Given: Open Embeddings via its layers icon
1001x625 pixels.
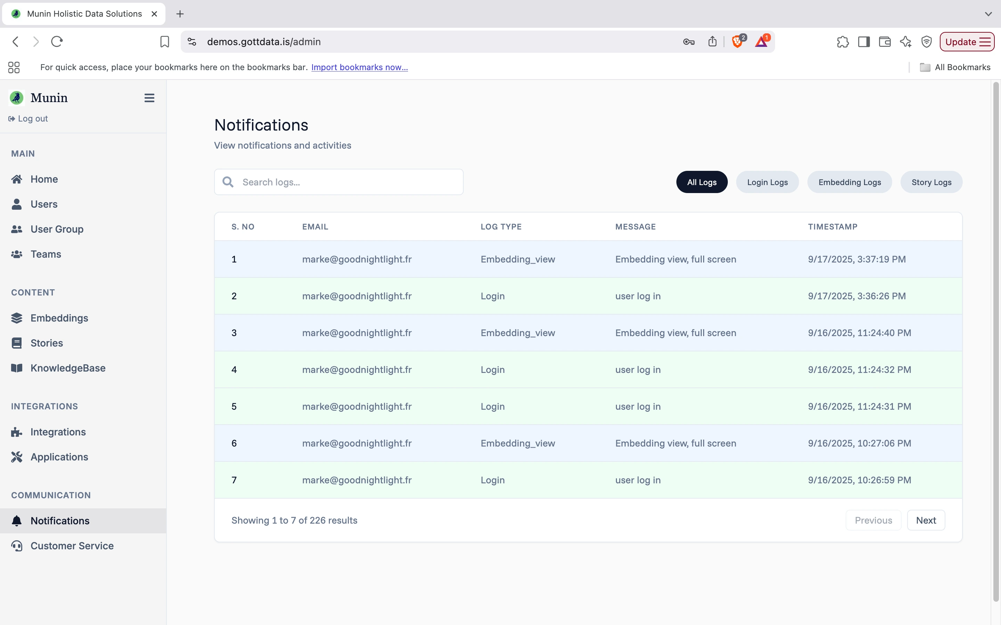Looking at the screenshot, I should coord(17,318).
